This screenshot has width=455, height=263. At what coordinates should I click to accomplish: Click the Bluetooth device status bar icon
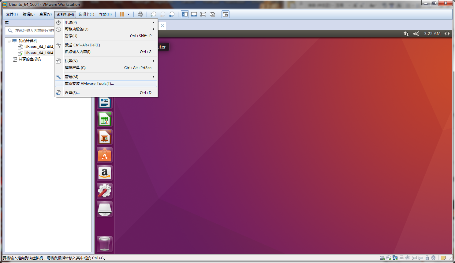[434, 258]
